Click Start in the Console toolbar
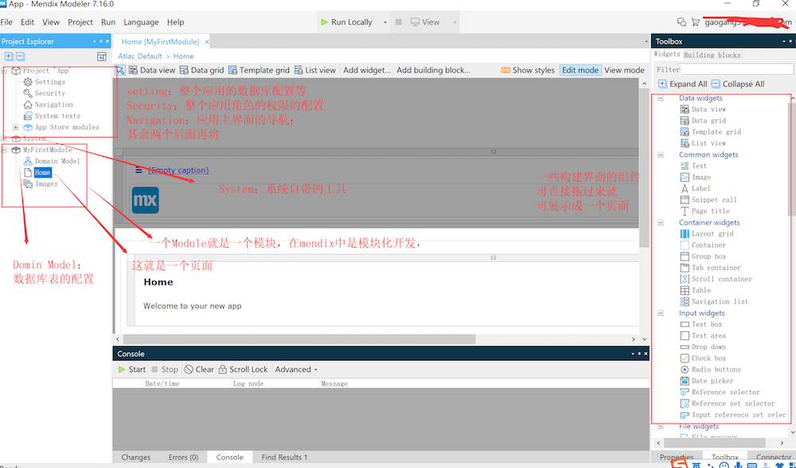The image size is (796, 468). [132, 369]
